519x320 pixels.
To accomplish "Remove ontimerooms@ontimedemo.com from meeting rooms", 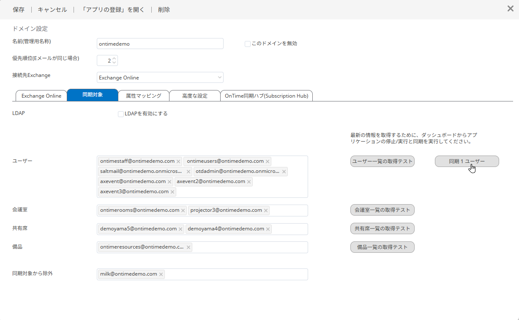I will click(183, 211).
